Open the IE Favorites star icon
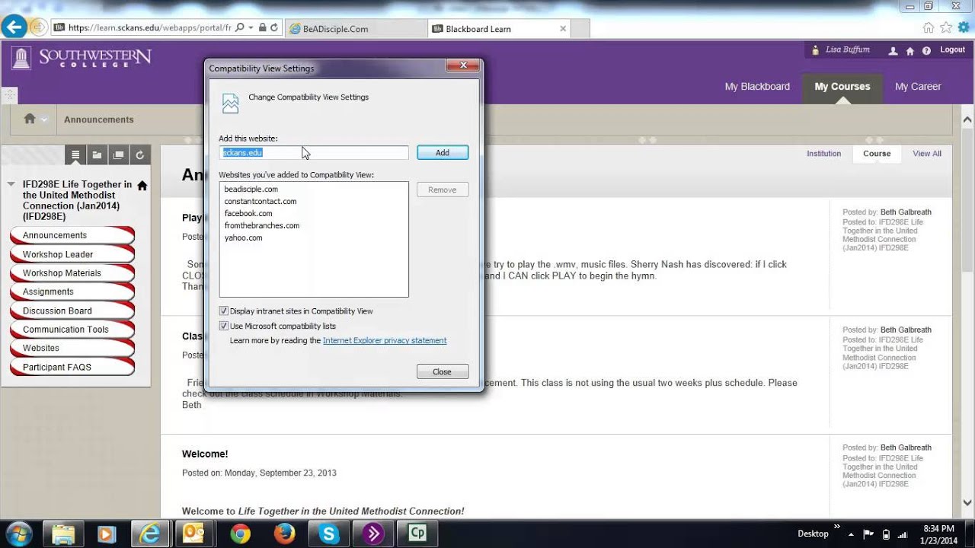 946,27
